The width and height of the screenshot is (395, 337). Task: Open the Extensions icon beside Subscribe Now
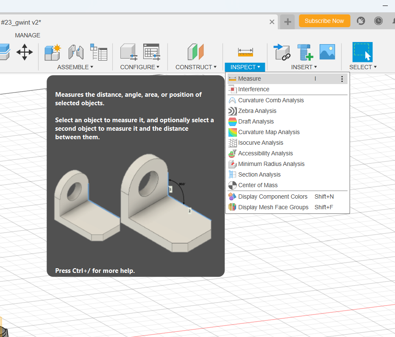tap(361, 21)
